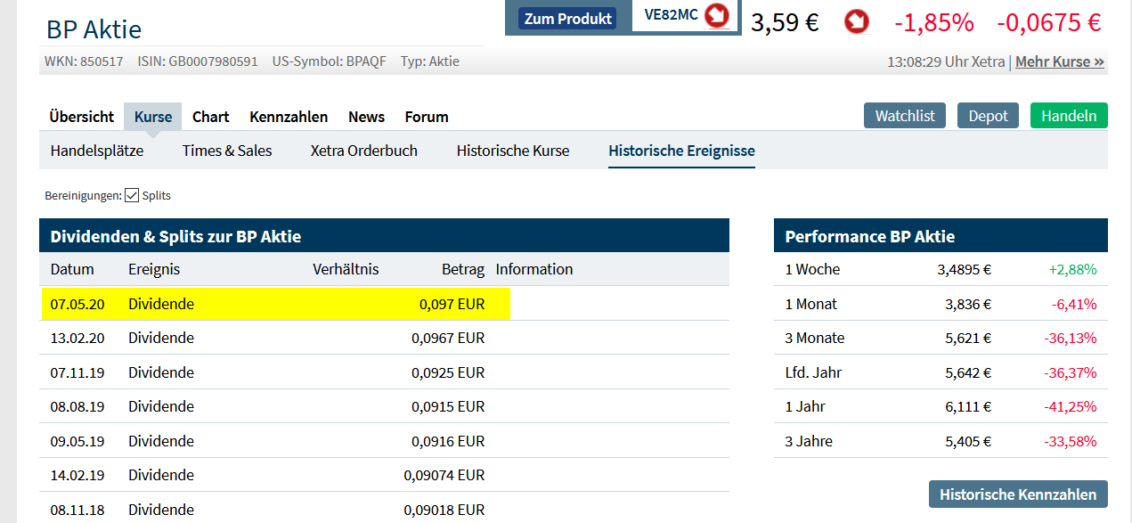Select the 14.02.19 dividend date
Image resolution: width=1132 pixels, height=523 pixels.
click(77, 475)
